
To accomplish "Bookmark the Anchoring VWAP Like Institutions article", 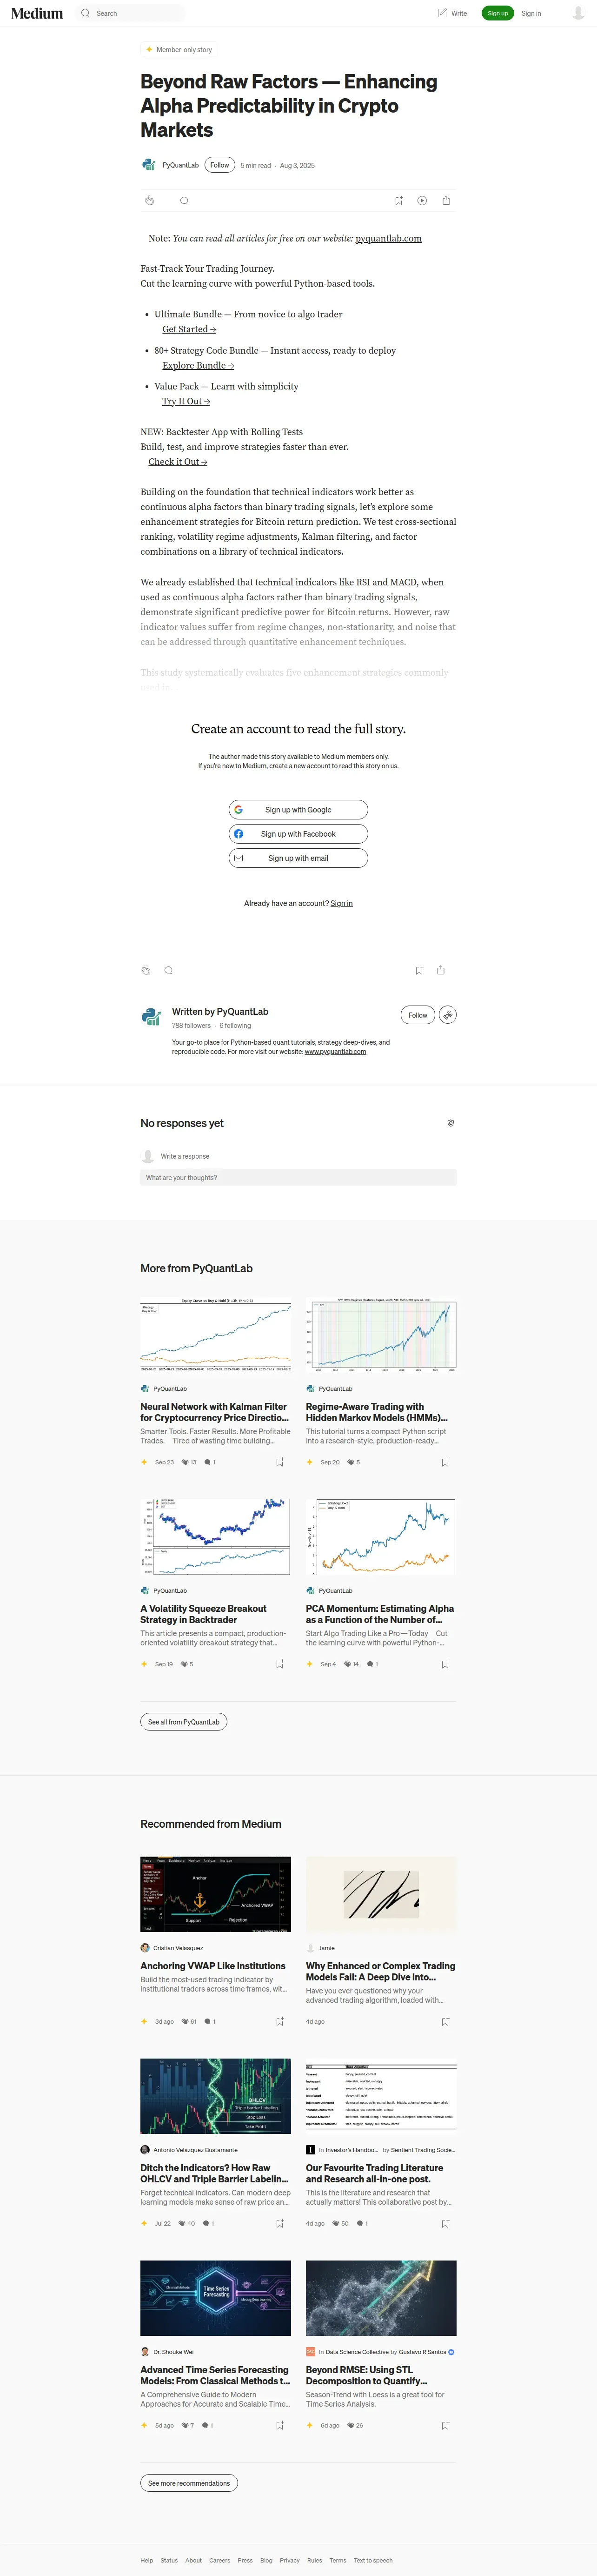I will pos(280,2021).
